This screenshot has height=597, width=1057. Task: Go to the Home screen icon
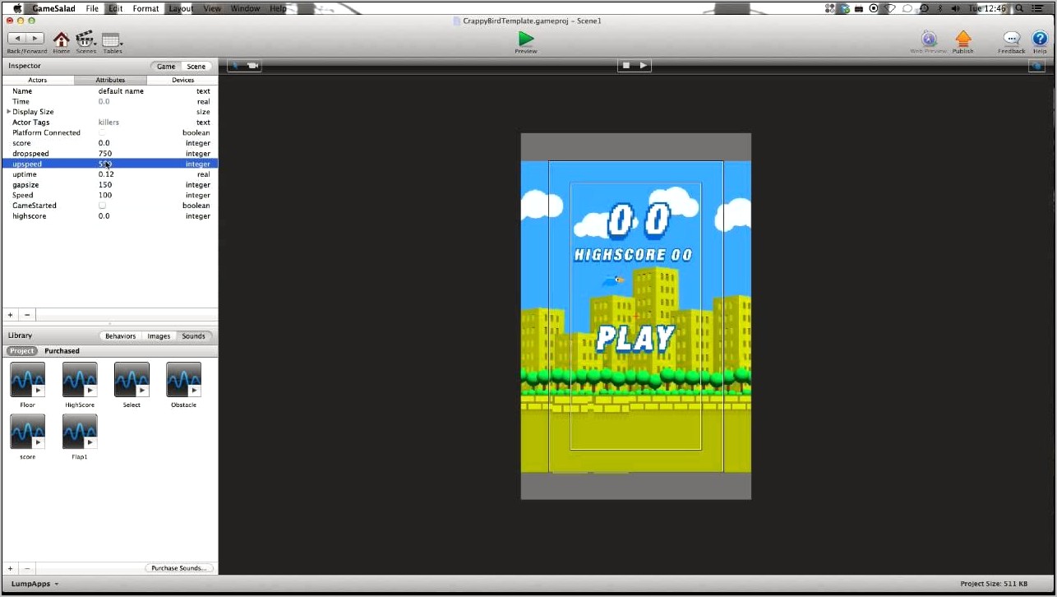click(61, 39)
